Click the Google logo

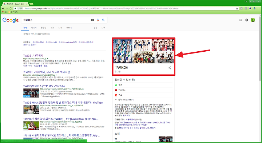coord(11,20)
